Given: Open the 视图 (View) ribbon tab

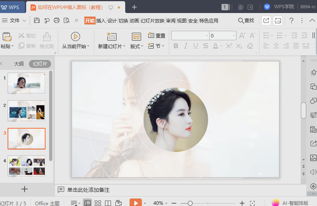Looking at the screenshot, I should coord(181,21).
